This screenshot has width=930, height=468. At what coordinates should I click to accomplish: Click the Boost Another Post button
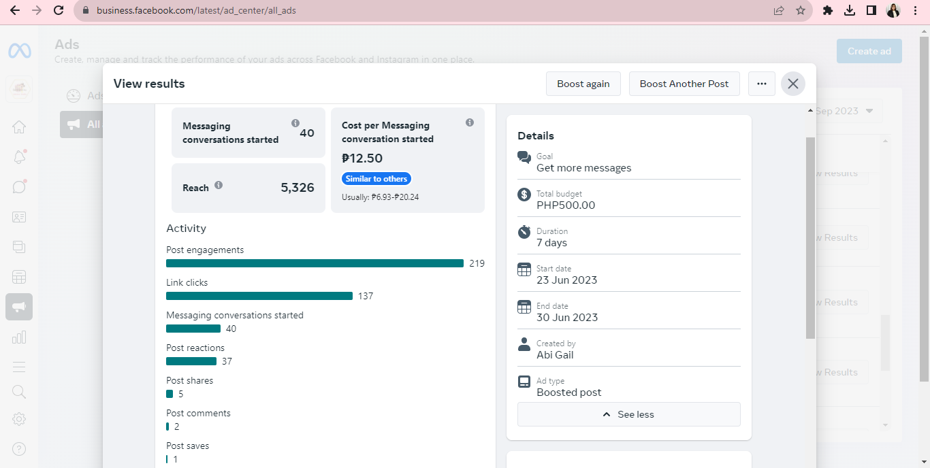coord(684,84)
